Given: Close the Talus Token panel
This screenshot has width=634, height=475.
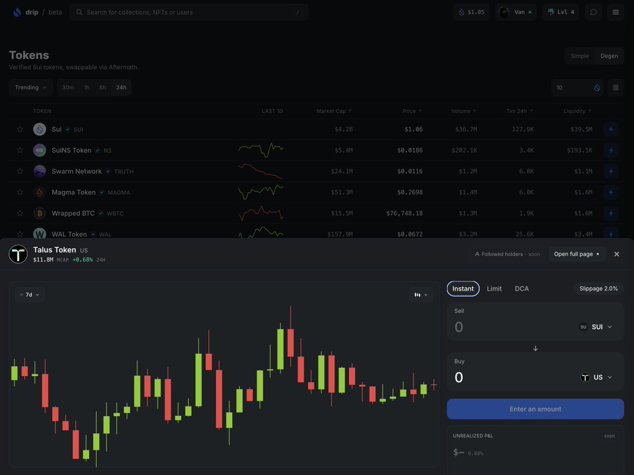Looking at the screenshot, I should [617, 254].
